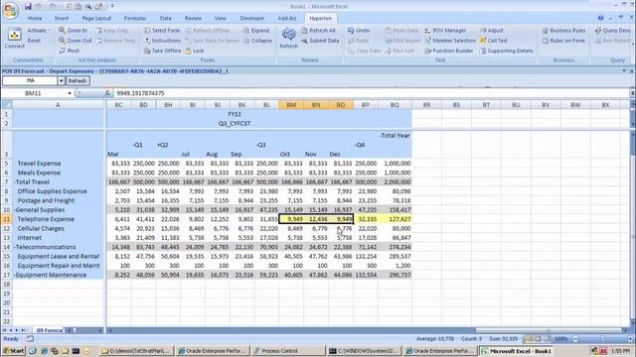Click the formula bar value field
Viewport: 636px width, 357px height.
tap(371, 93)
